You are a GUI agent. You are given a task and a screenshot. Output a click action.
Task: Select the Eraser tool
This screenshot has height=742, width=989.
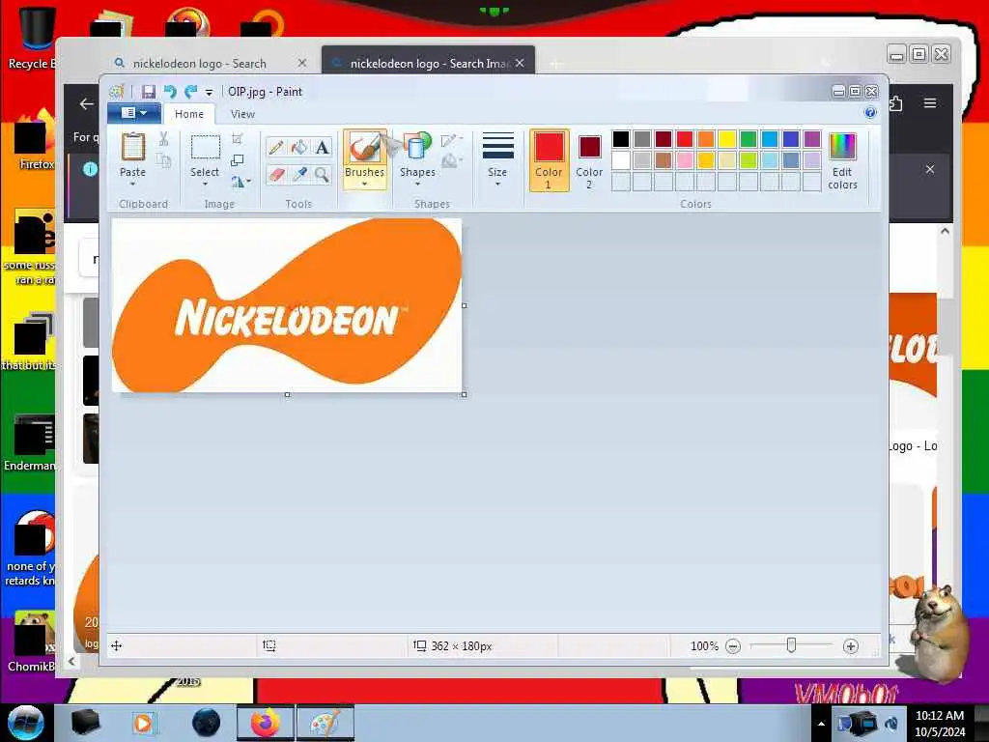275,174
